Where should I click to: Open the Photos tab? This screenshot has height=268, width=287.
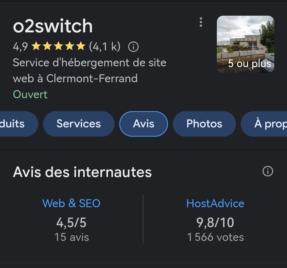point(204,124)
